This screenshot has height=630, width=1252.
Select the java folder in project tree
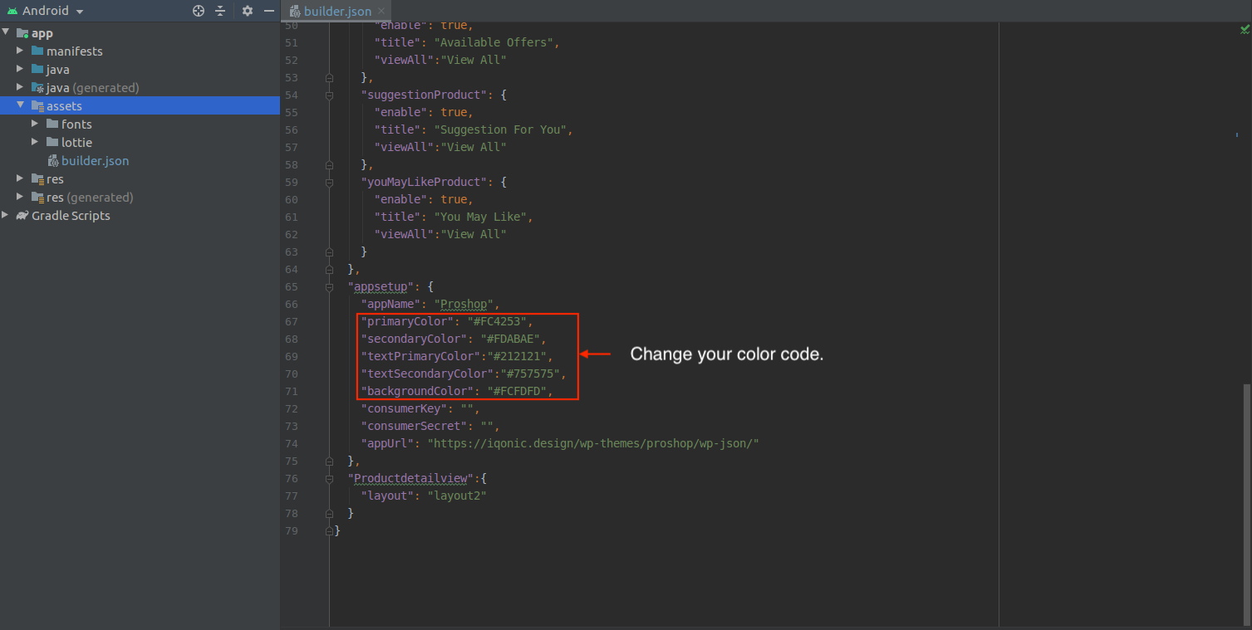coord(58,70)
